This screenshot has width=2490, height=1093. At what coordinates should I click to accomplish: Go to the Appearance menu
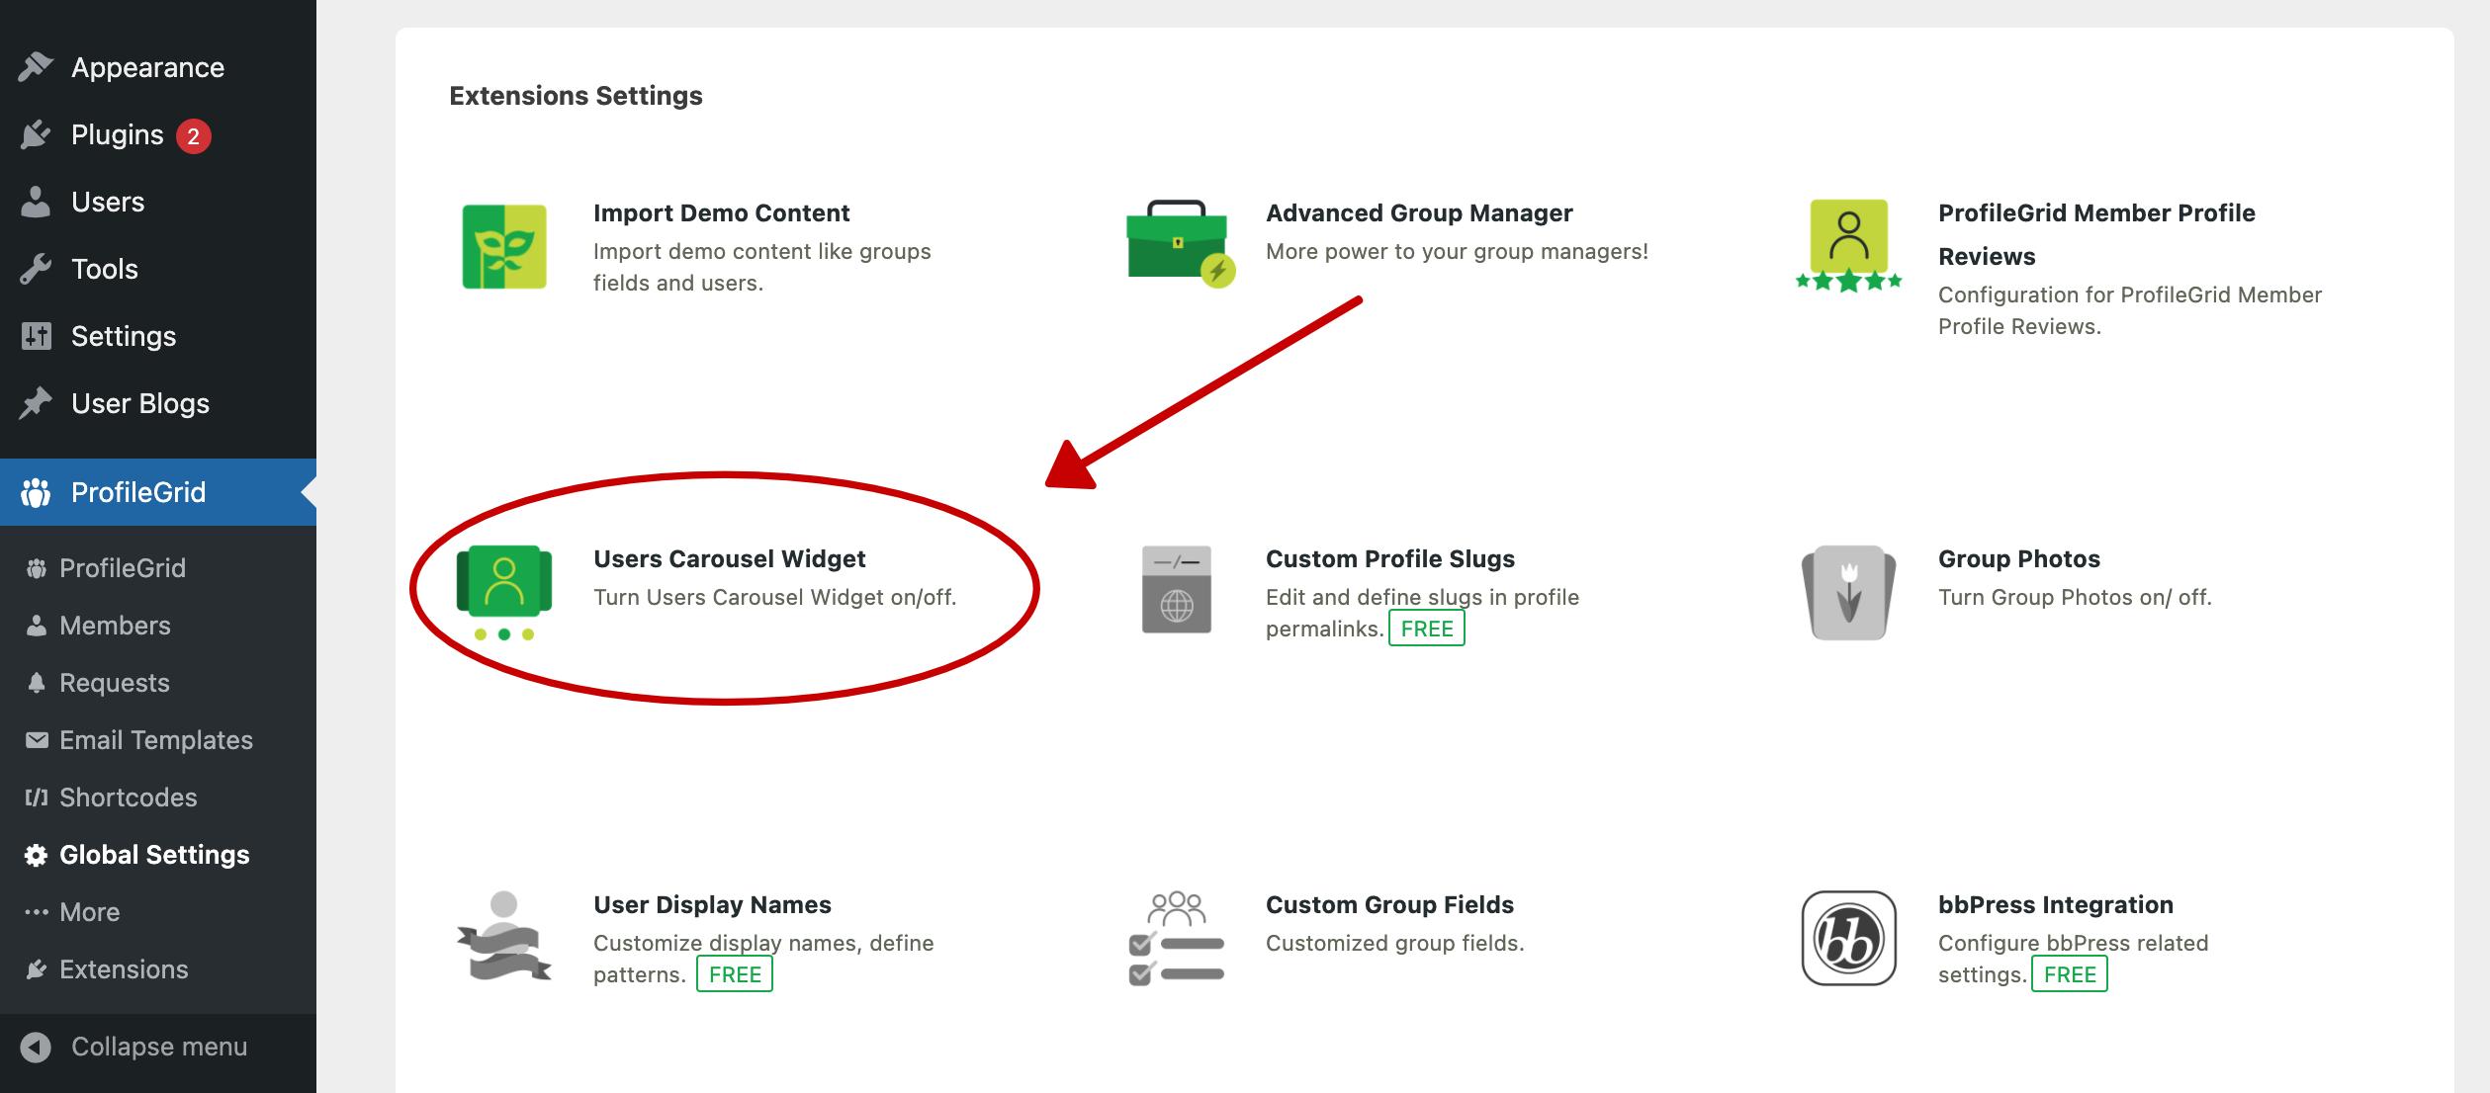[147, 67]
